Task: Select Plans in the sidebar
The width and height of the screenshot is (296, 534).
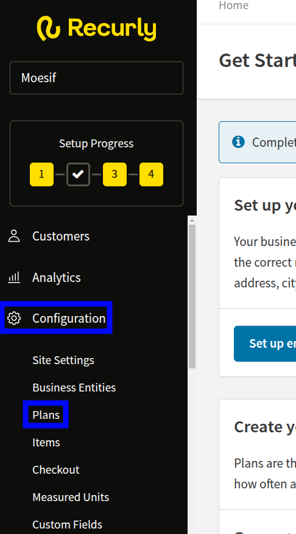Action: (46, 415)
